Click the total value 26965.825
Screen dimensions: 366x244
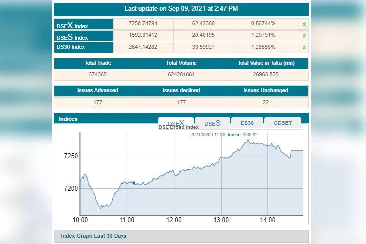tap(266, 75)
